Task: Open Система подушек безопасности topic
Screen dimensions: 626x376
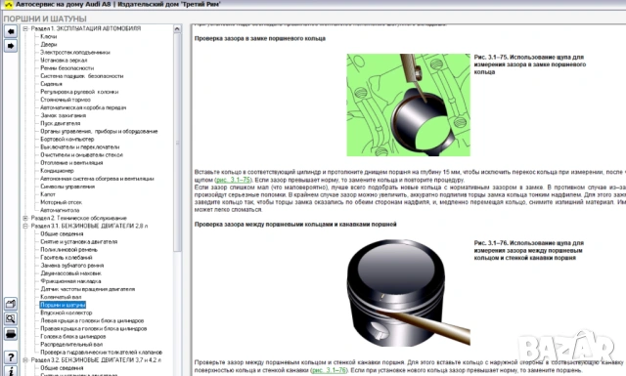Action: [82, 76]
